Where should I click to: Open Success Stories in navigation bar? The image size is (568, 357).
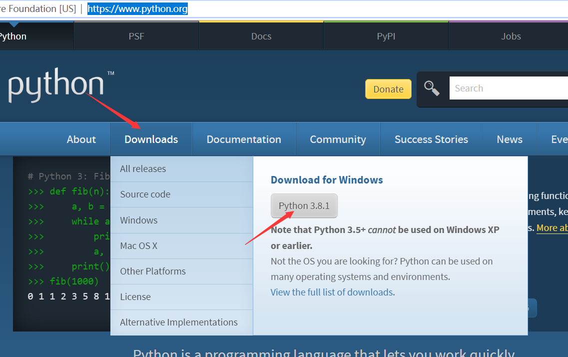(x=431, y=139)
